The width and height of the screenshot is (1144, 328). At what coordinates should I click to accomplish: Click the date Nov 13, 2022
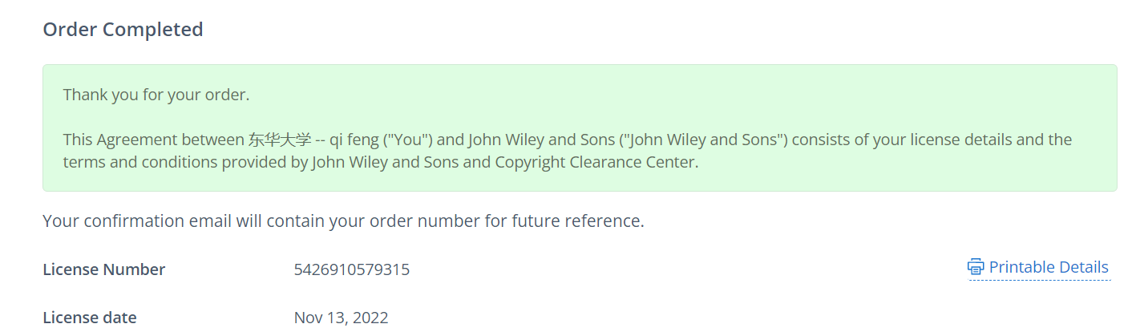341,318
